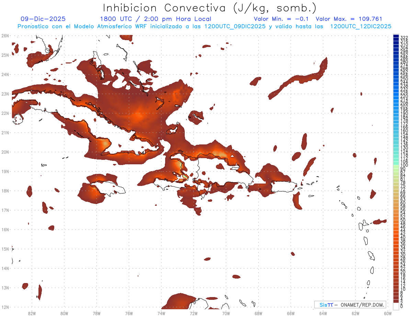
Task: Click the "322" value on the color scale
Action: click(404, 37)
